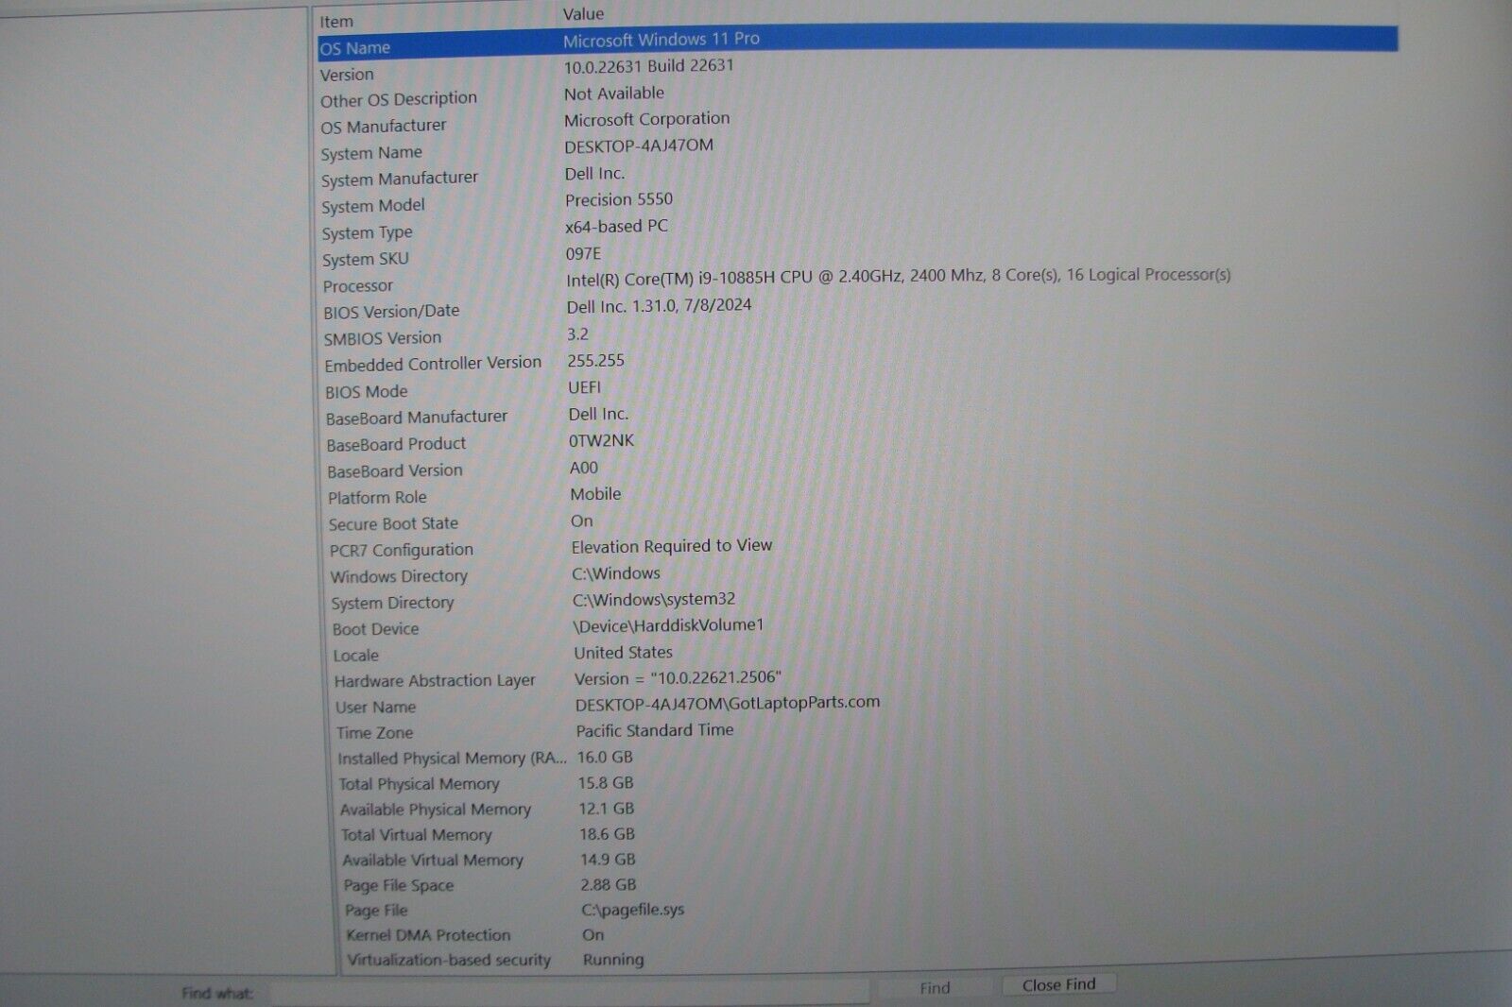The image size is (1512, 1007).
Task: Select Embedded Controller Version row
Action: click(x=433, y=364)
